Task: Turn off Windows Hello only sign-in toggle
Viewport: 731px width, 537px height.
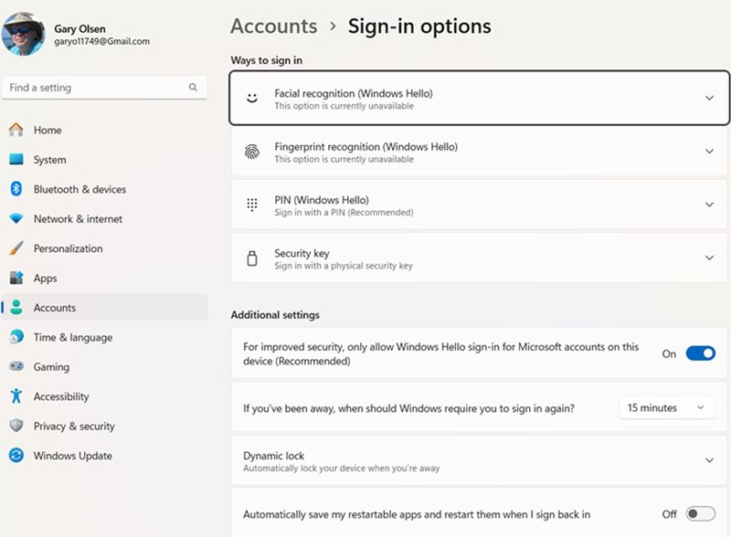Action: click(700, 353)
